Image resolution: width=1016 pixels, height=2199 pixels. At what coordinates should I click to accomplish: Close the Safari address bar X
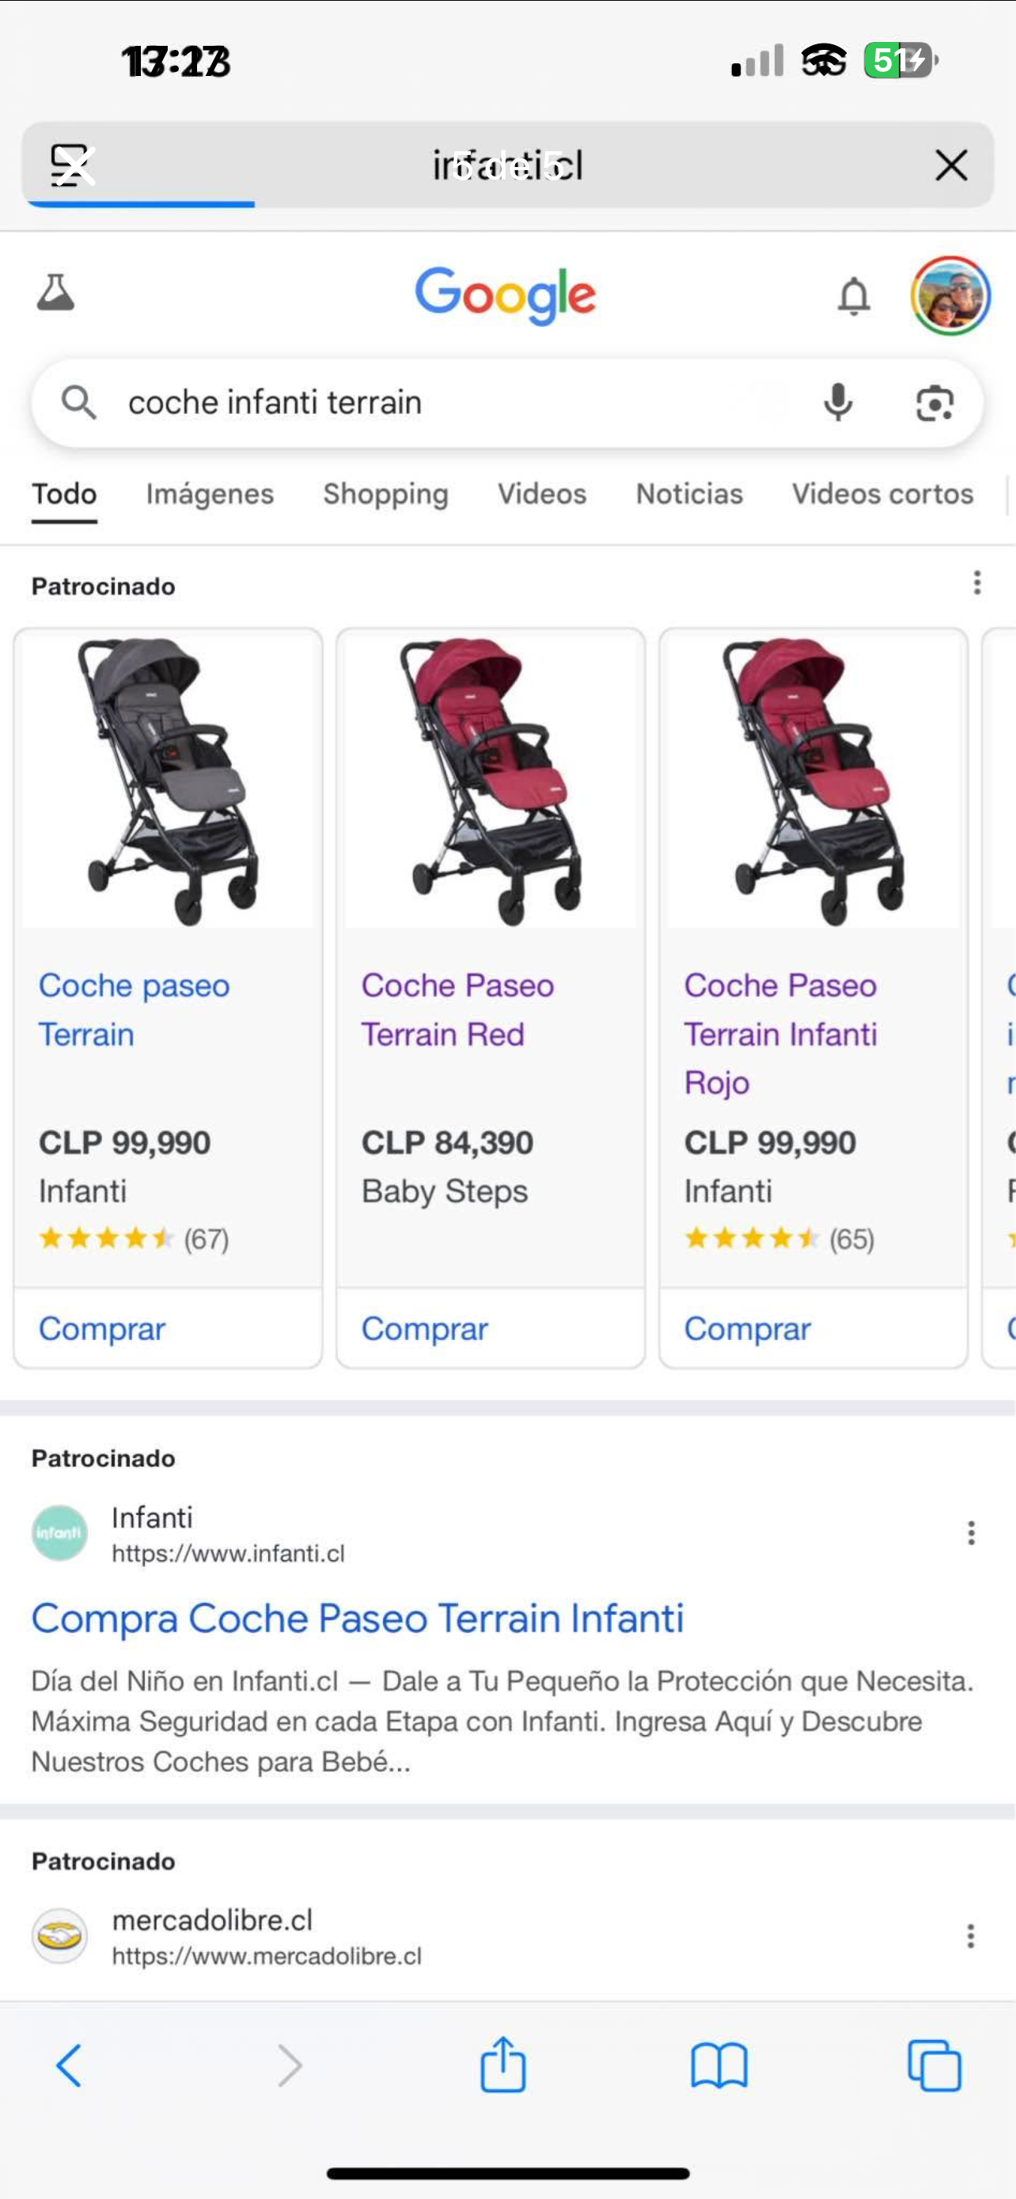pos(950,165)
